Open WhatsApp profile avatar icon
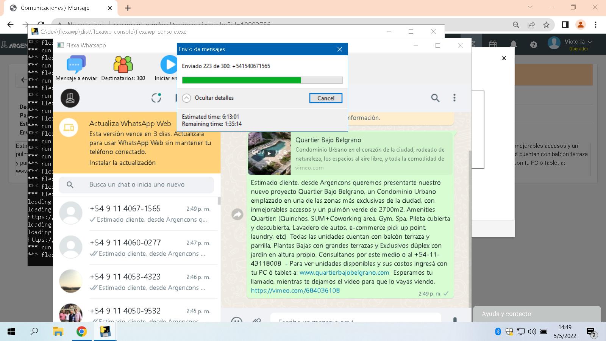Viewport: 606px width, 341px height. point(70,98)
